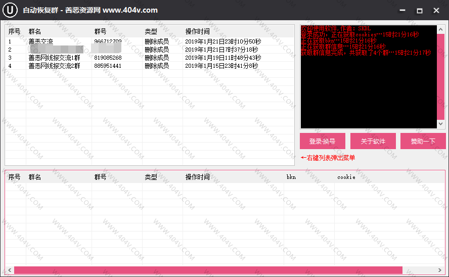The image size is (449, 277).
Task: Minimize the 自动恢复群 window
Action: 402,10
